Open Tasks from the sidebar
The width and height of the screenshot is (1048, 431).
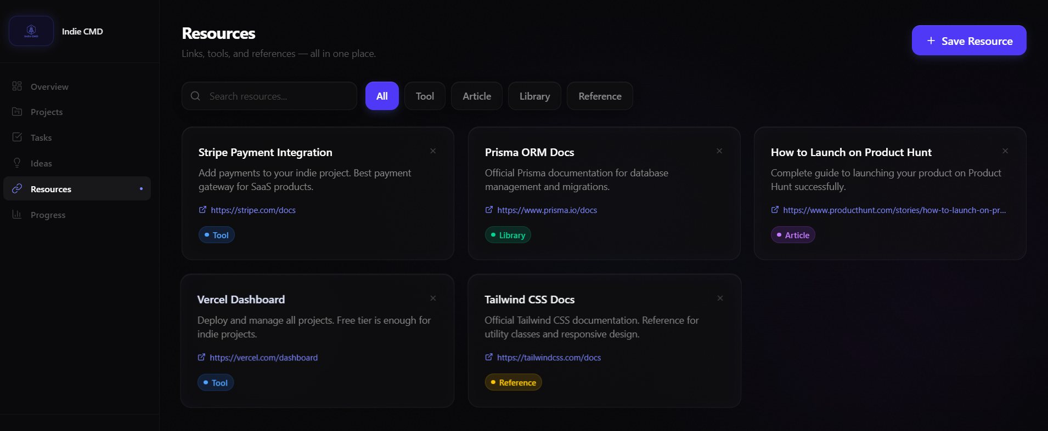[x=77, y=137]
